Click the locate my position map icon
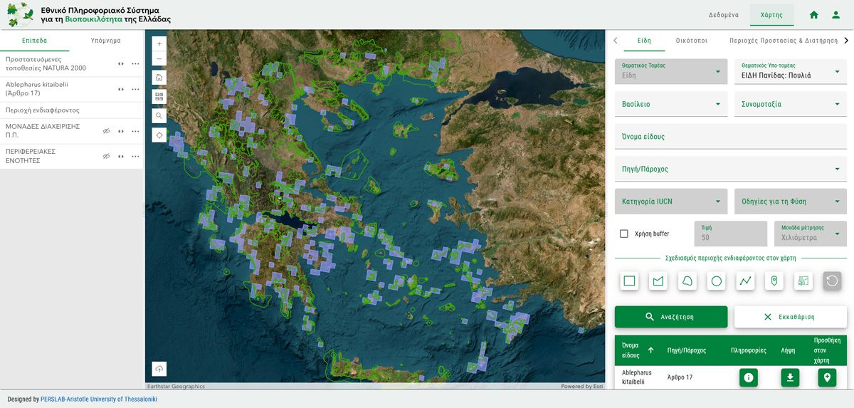Screen dimensions: 854x408 pos(159,135)
